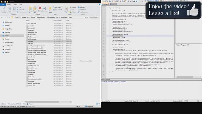The height and width of the screenshot is (114, 202).
Task: Click Storage (D:) in the breadcrumb path
Action: click(25, 17)
